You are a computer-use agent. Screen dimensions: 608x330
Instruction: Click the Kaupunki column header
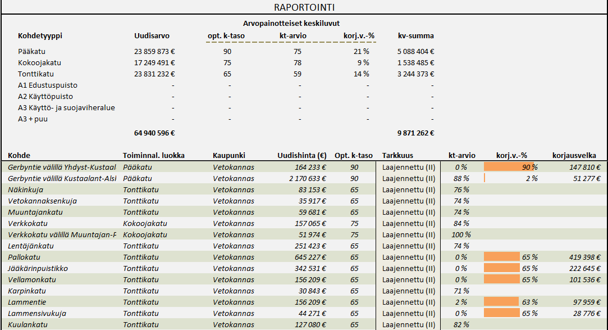tap(229, 155)
